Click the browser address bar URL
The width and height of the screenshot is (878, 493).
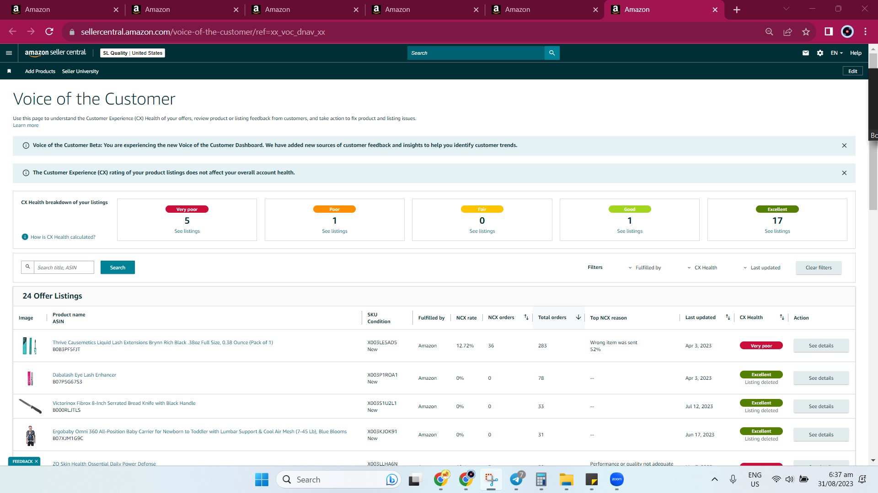(203, 32)
